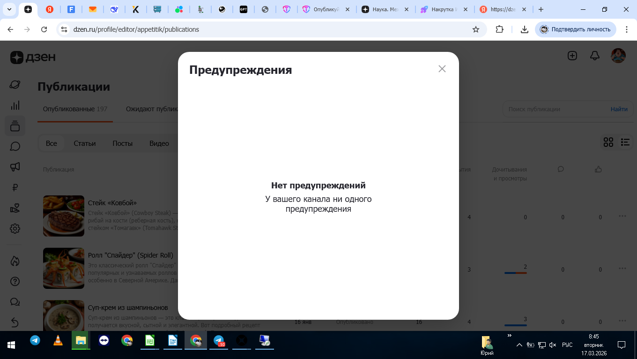The width and height of the screenshot is (637, 359).
Task: Click the comments column header icon
Action: coord(561,169)
